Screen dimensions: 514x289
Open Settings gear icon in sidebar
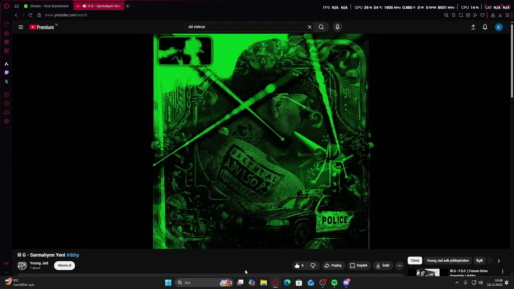[6, 121]
